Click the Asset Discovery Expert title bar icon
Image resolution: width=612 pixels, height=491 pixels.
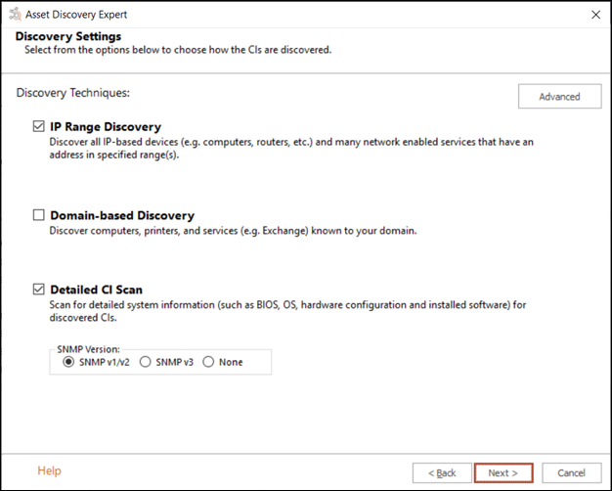tap(12, 15)
